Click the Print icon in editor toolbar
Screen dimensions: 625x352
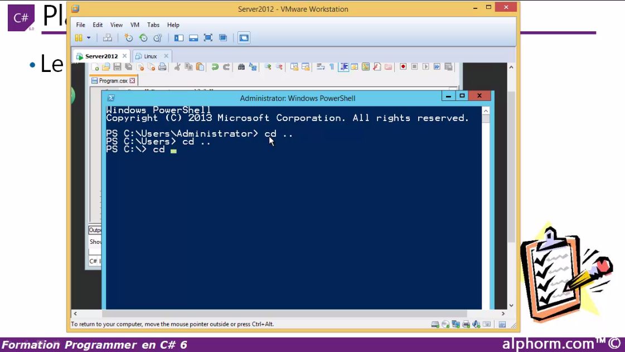click(x=162, y=67)
